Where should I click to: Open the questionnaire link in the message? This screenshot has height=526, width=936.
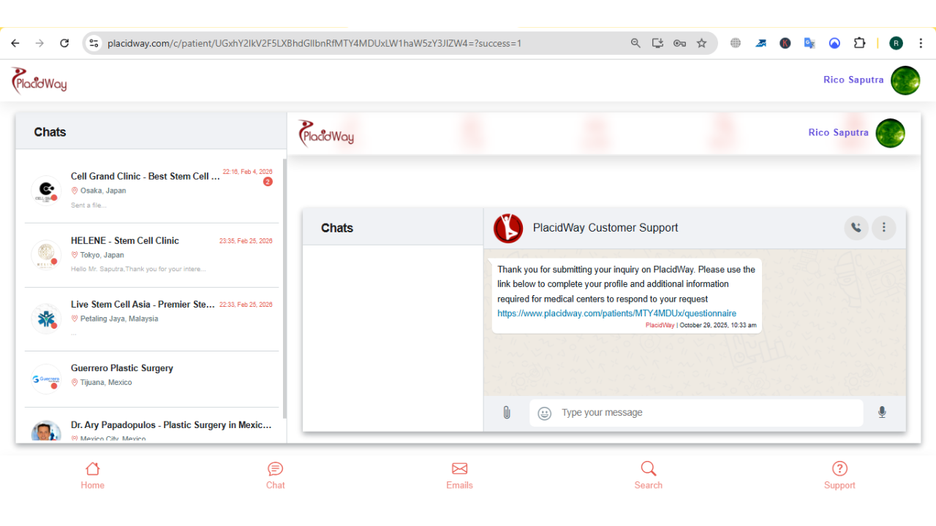(616, 313)
